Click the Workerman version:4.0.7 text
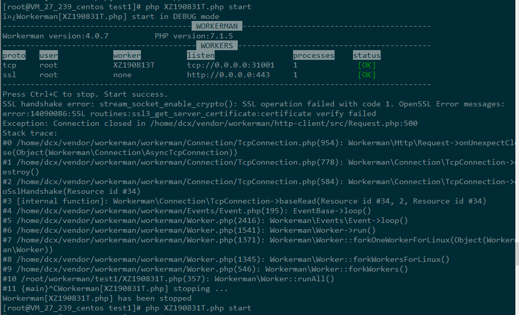 (55, 36)
